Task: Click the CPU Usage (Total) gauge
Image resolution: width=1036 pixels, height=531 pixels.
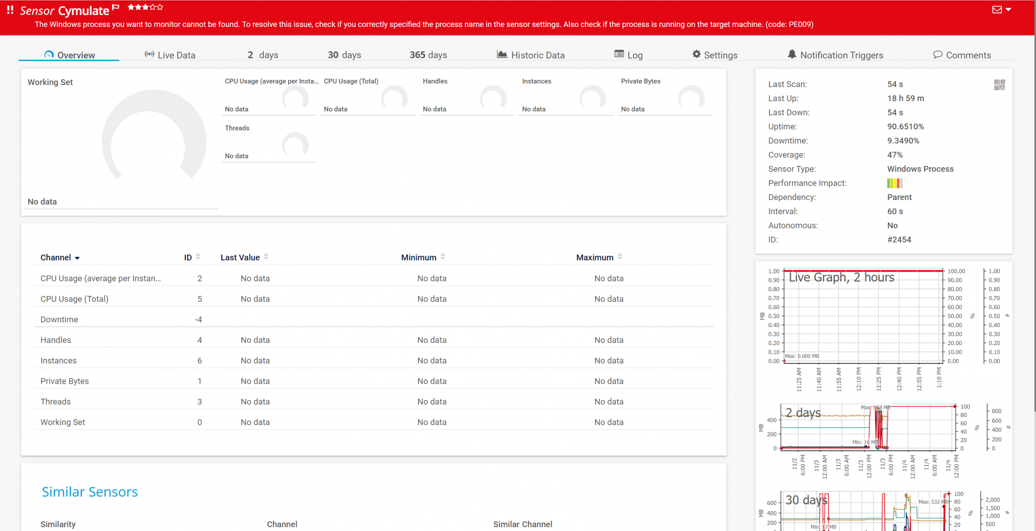Action: coord(394,97)
